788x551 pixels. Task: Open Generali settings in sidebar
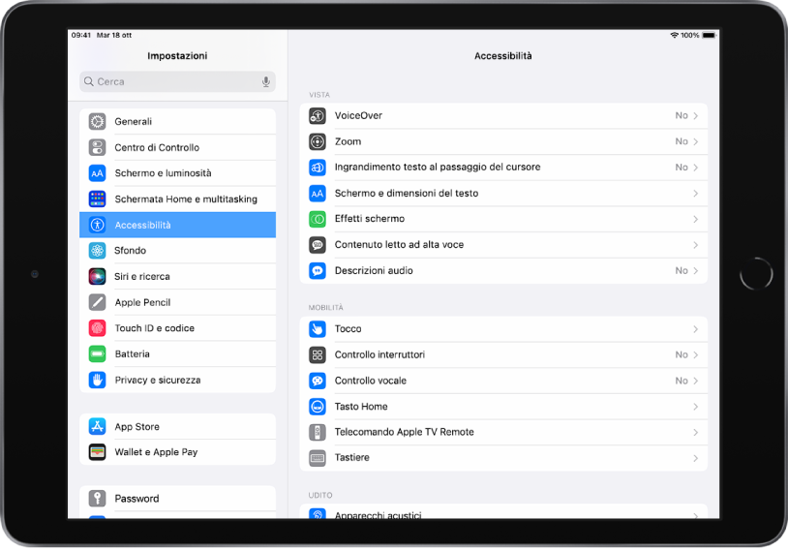pos(177,121)
